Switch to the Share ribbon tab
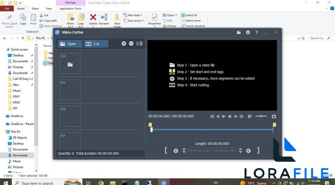335x185 pixels. [x=35, y=8]
